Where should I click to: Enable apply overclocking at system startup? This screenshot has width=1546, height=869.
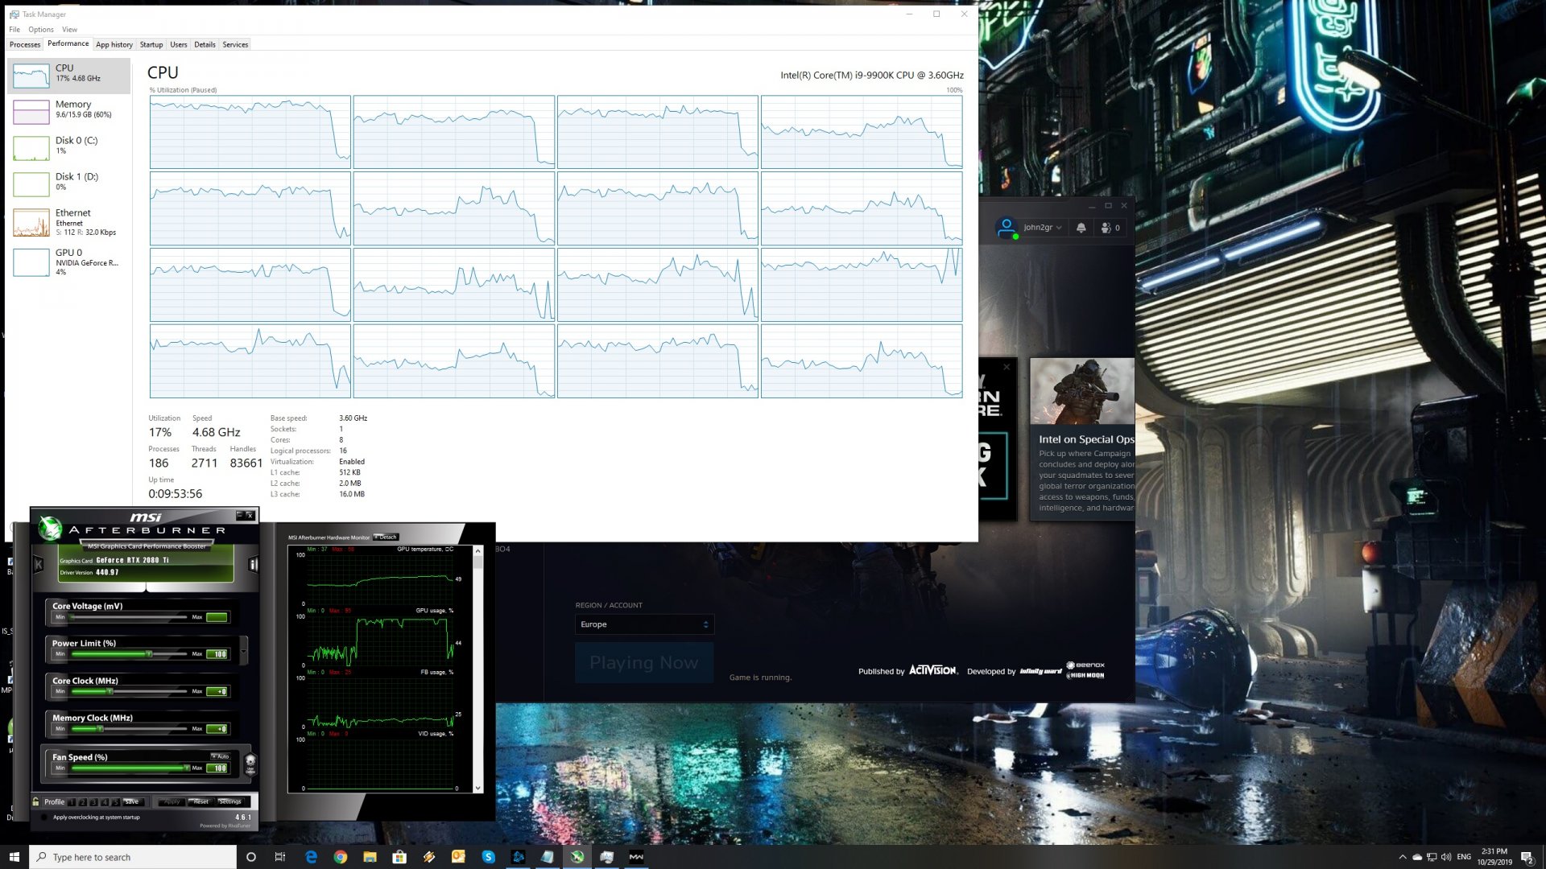pyautogui.click(x=44, y=818)
